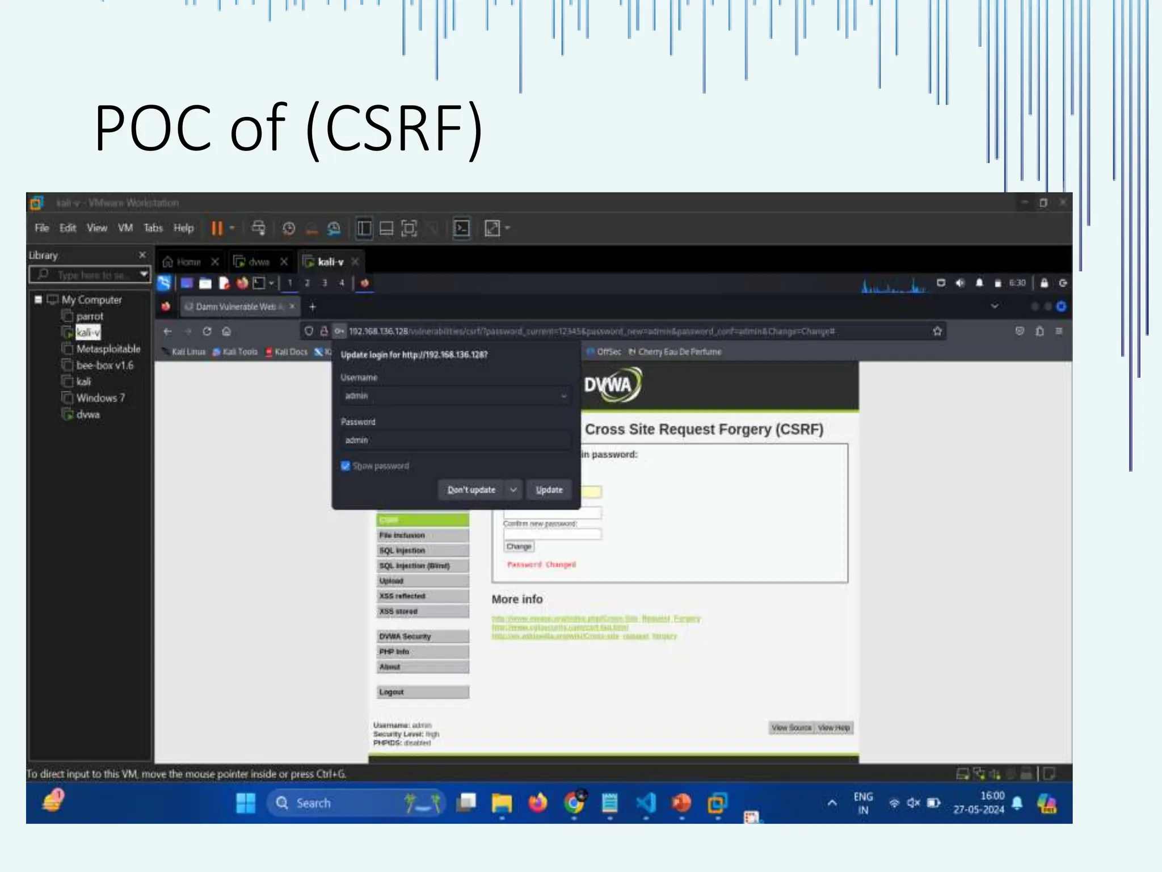Open the Kali Docs bookmark

click(287, 352)
